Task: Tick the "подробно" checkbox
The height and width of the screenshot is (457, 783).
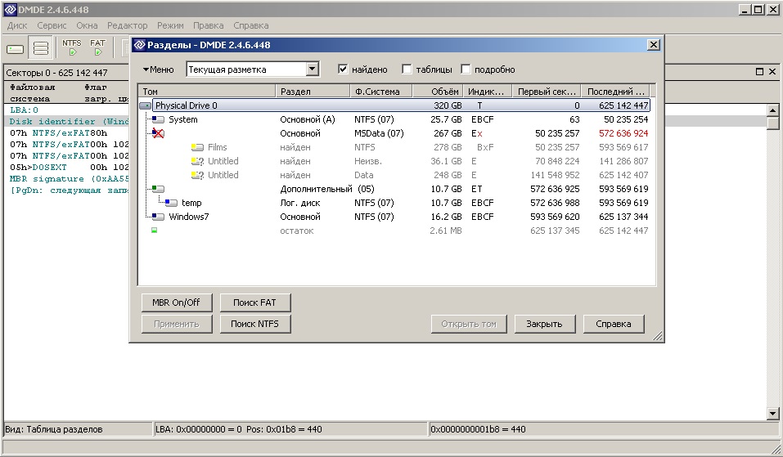Action: (x=466, y=69)
